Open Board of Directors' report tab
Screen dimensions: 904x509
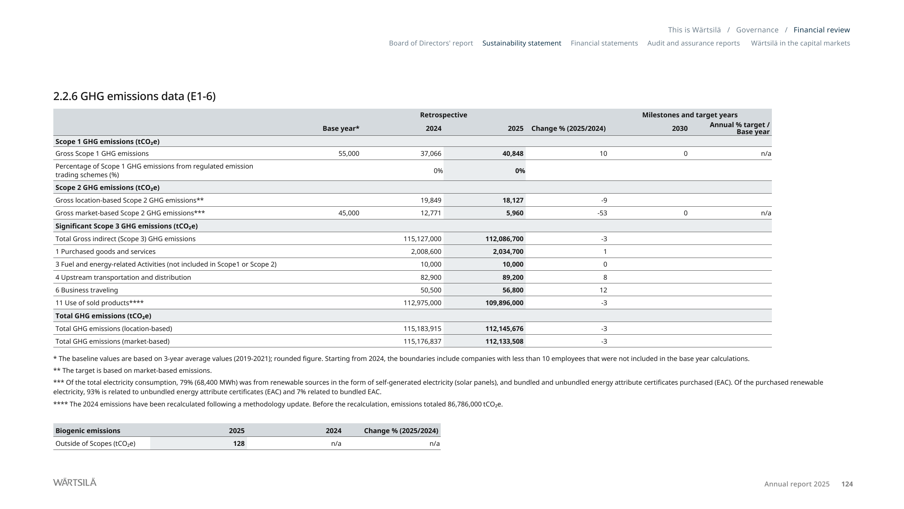click(431, 43)
